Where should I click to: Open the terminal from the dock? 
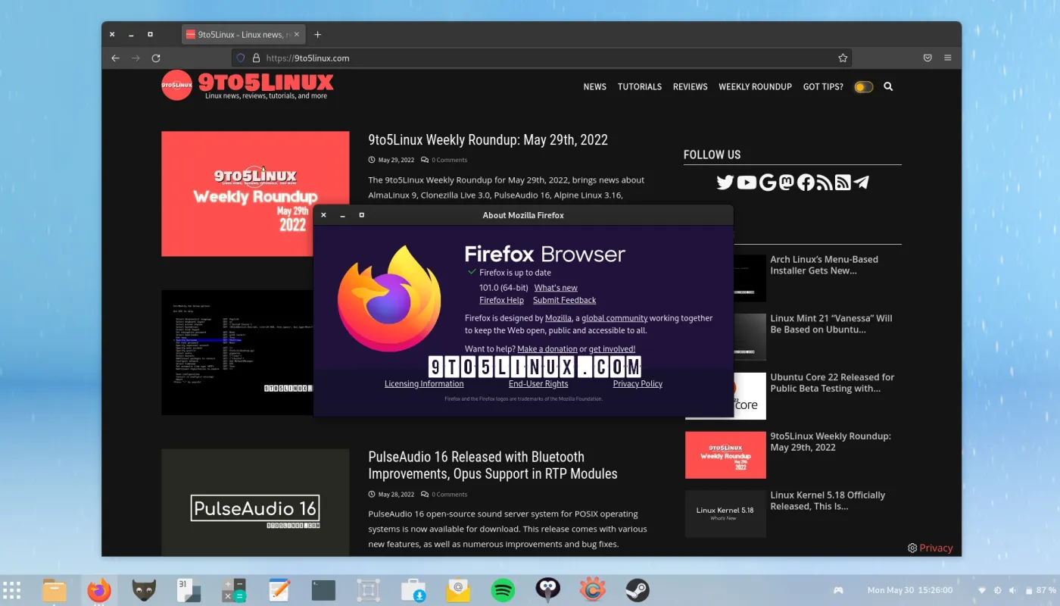coord(323,589)
